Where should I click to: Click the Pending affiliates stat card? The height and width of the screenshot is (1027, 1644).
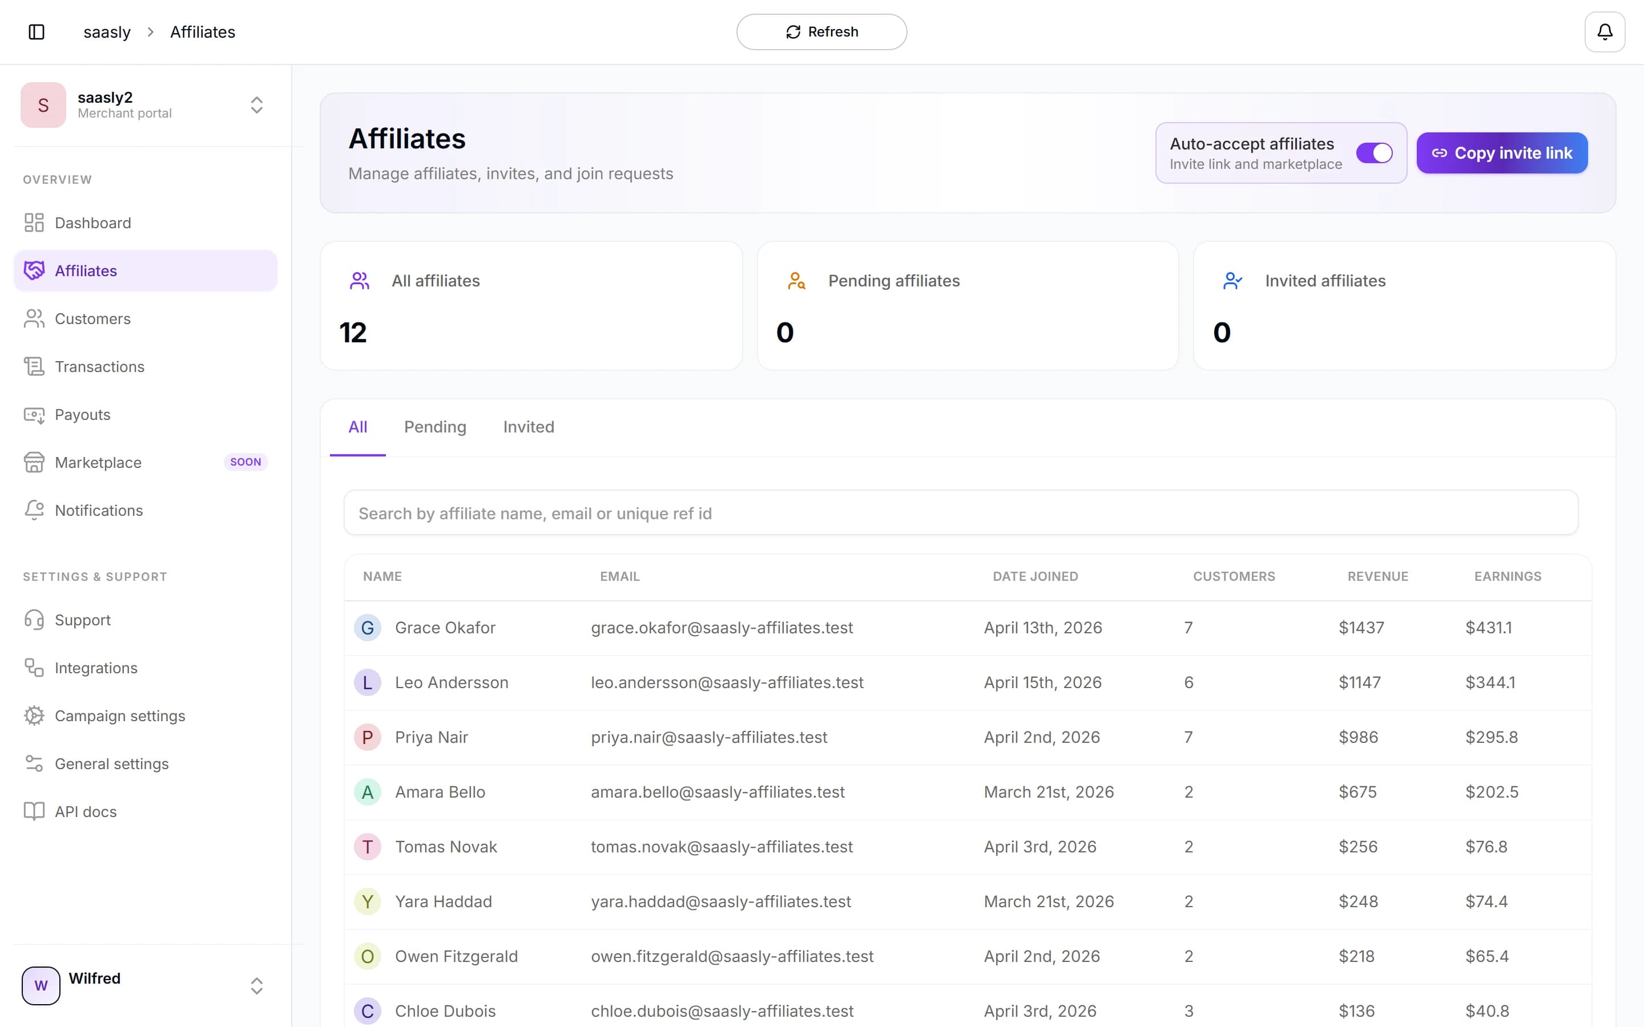tap(968, 306)
